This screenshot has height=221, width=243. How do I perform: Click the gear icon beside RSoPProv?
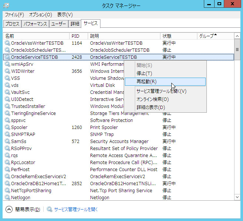[7, 148]
